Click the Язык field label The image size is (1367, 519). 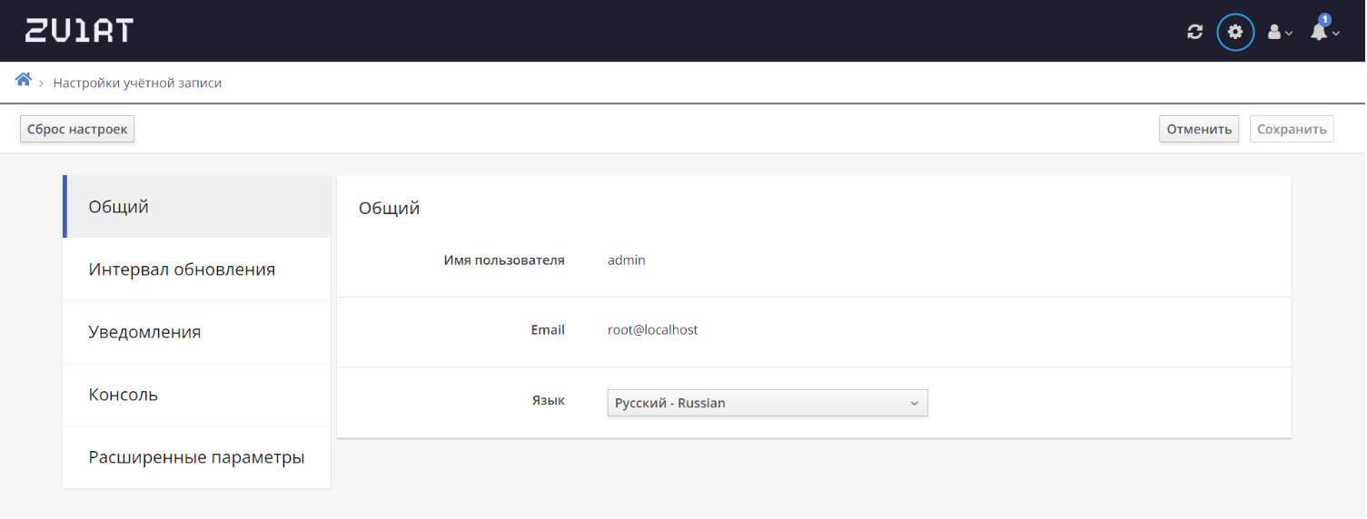pos(549,400)
